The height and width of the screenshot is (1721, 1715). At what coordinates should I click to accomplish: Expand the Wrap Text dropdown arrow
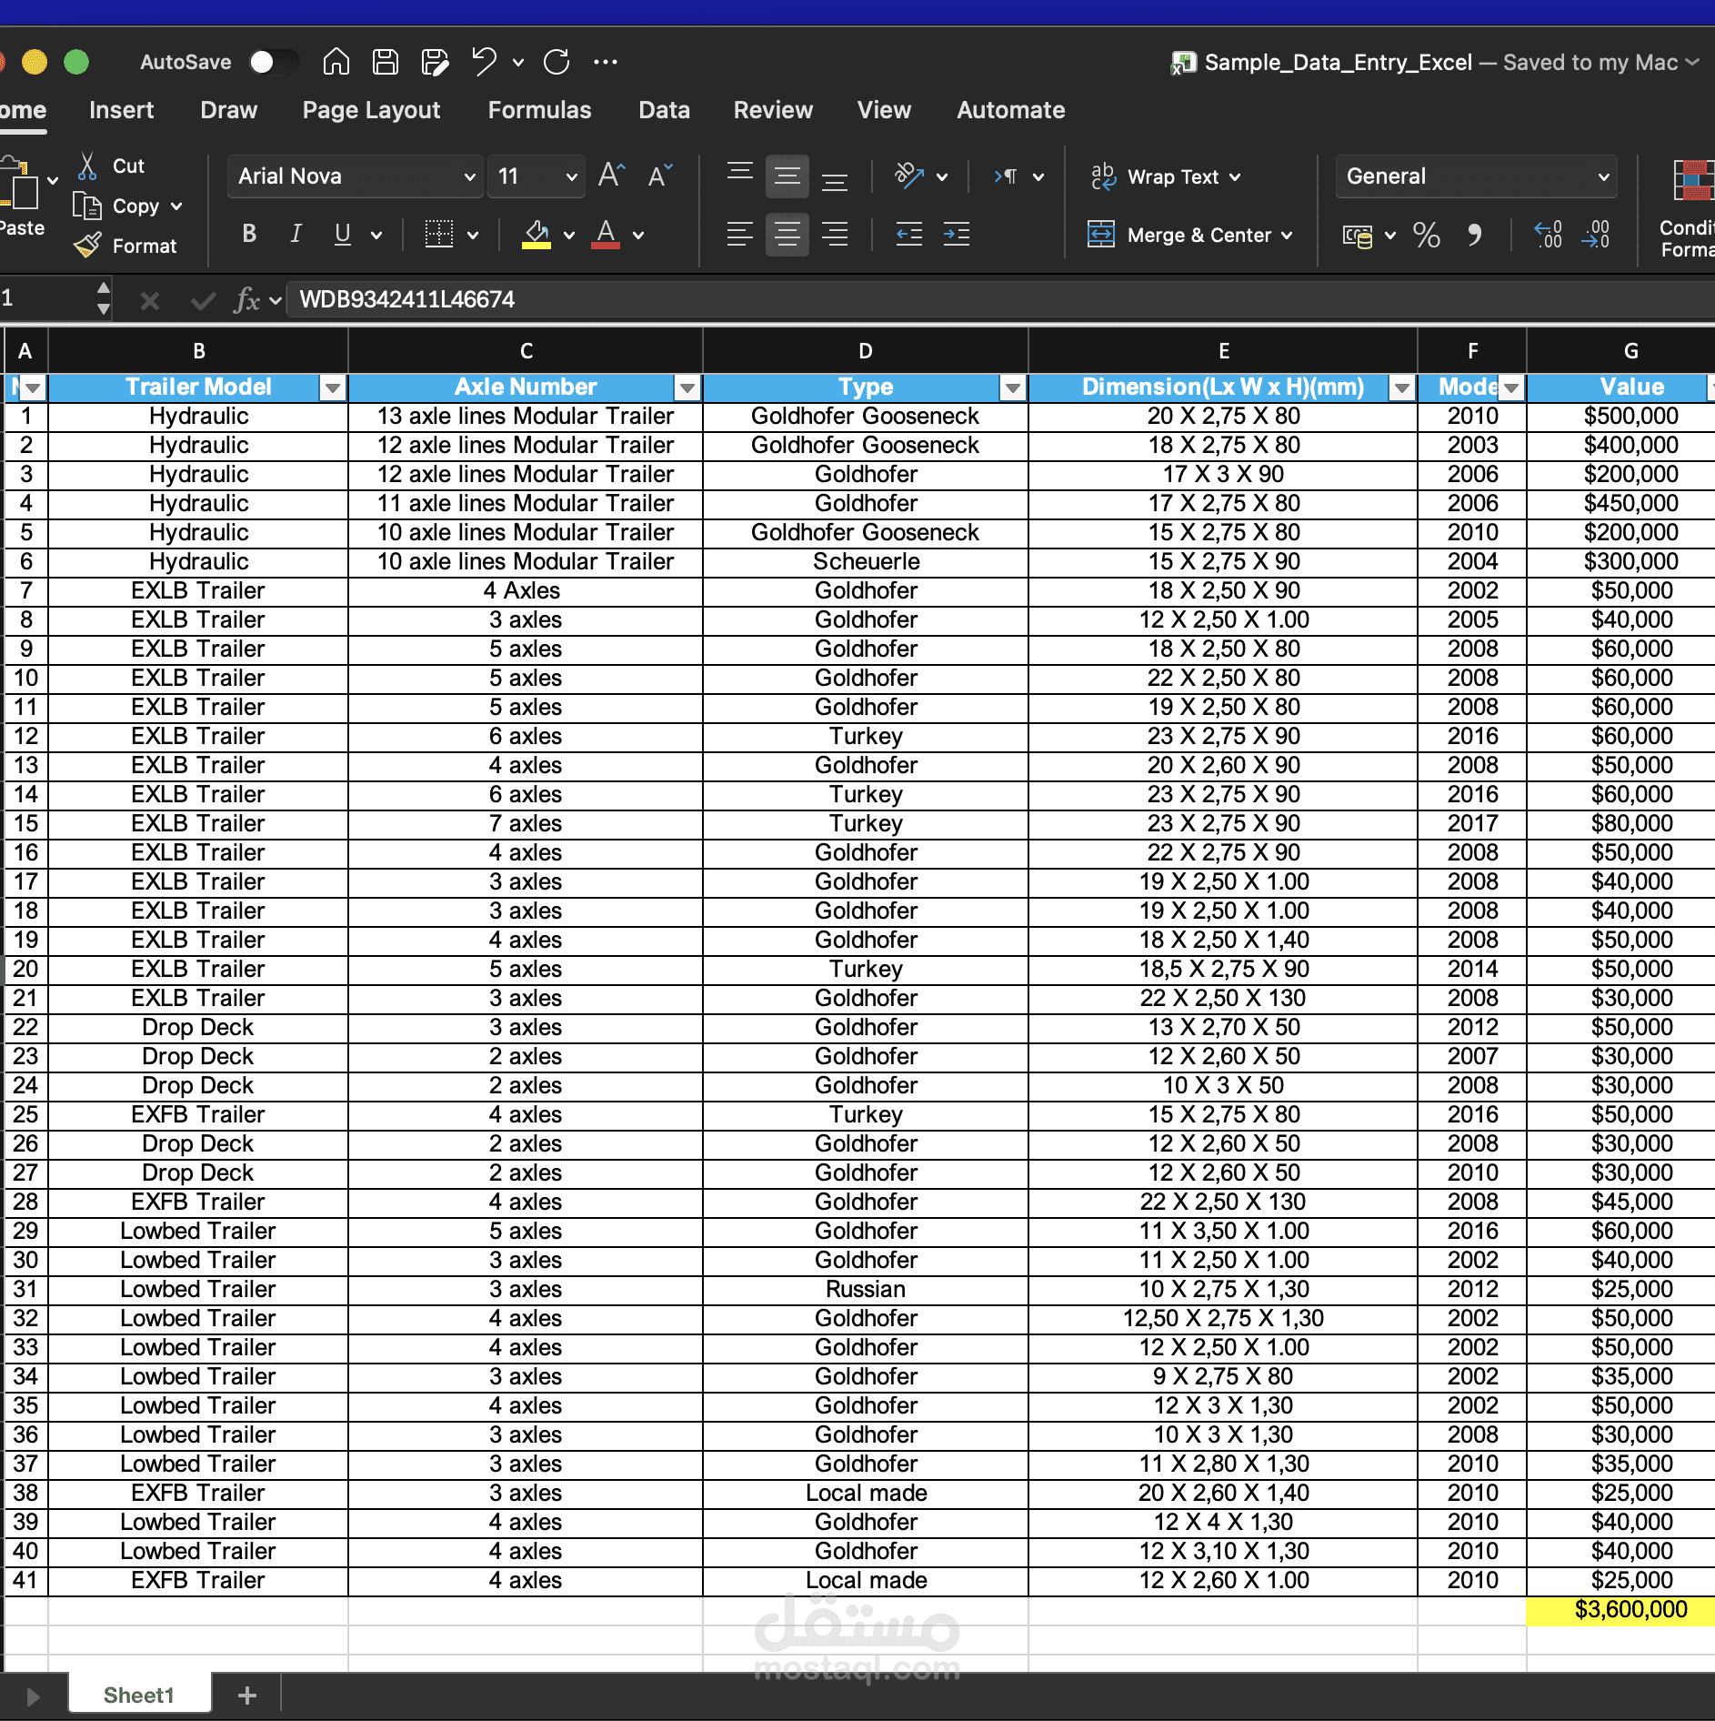[1235, 177]
